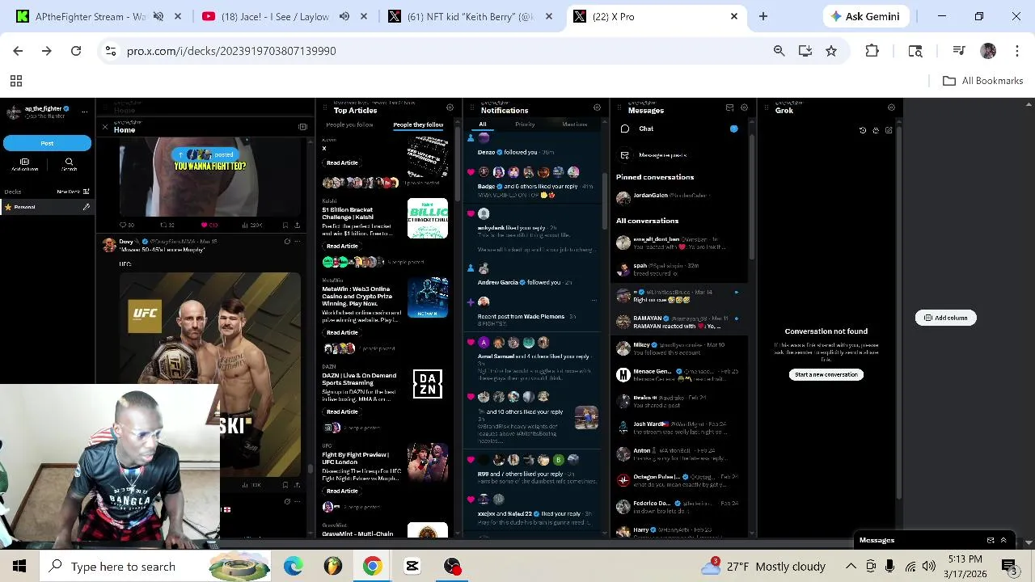The width and height of the screenshot is (1035, 582).
Task: Mute the APtheFighter Stream tab audio
Action: click(x=158, y=16)
